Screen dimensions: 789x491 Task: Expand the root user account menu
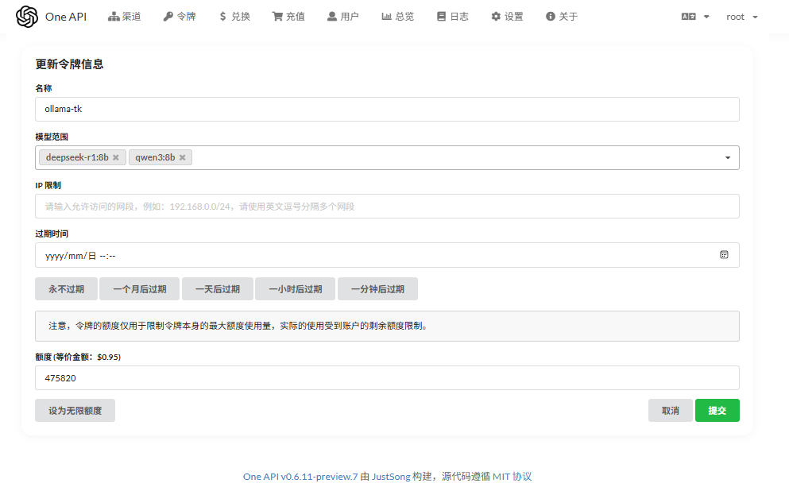(741, 17)
